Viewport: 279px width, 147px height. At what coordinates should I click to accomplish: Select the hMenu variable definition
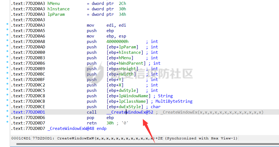(54, 4)
